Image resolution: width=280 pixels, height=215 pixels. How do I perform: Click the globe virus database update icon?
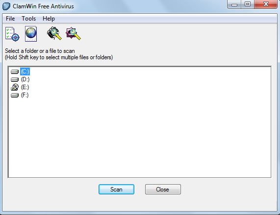coord(31,34)
